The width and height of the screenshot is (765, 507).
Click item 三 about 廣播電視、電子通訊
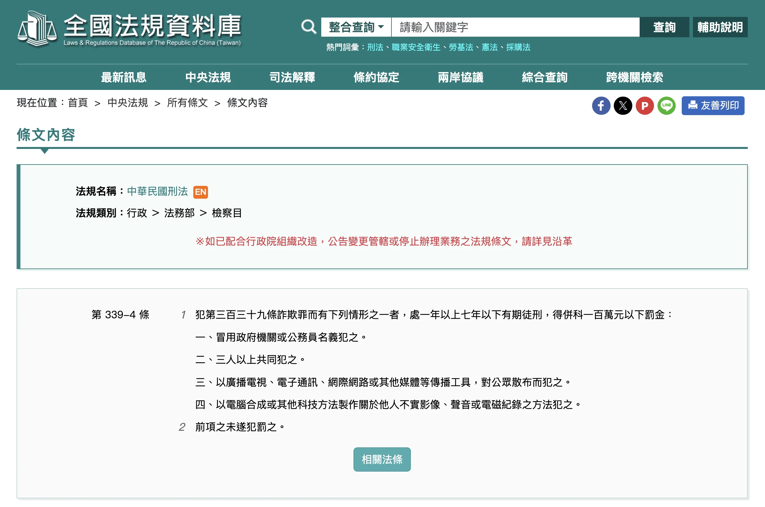(383, 382)
